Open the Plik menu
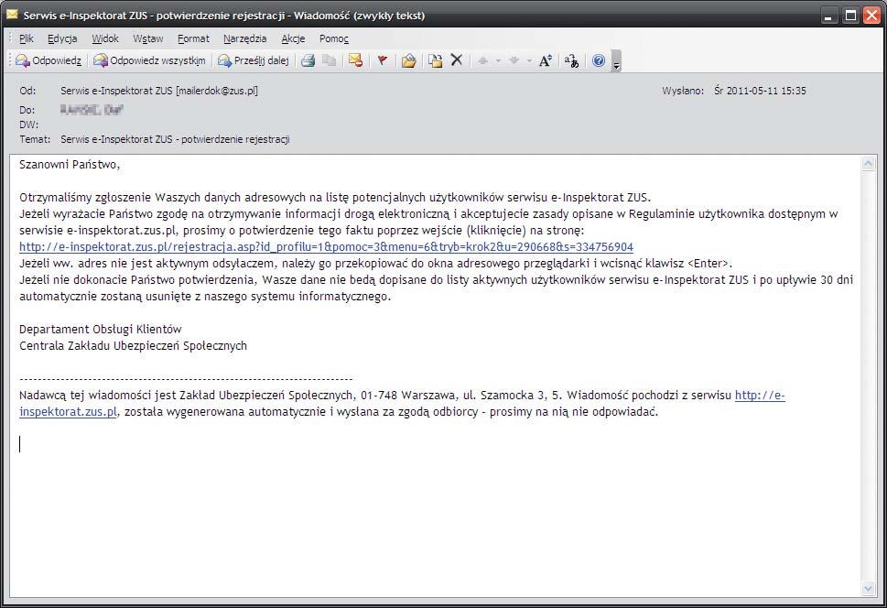 click(x=27, y=38)
